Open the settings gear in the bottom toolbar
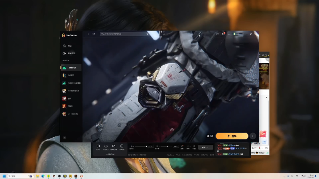Viewport: 319px width, 179px height. (x=194, y=147)
